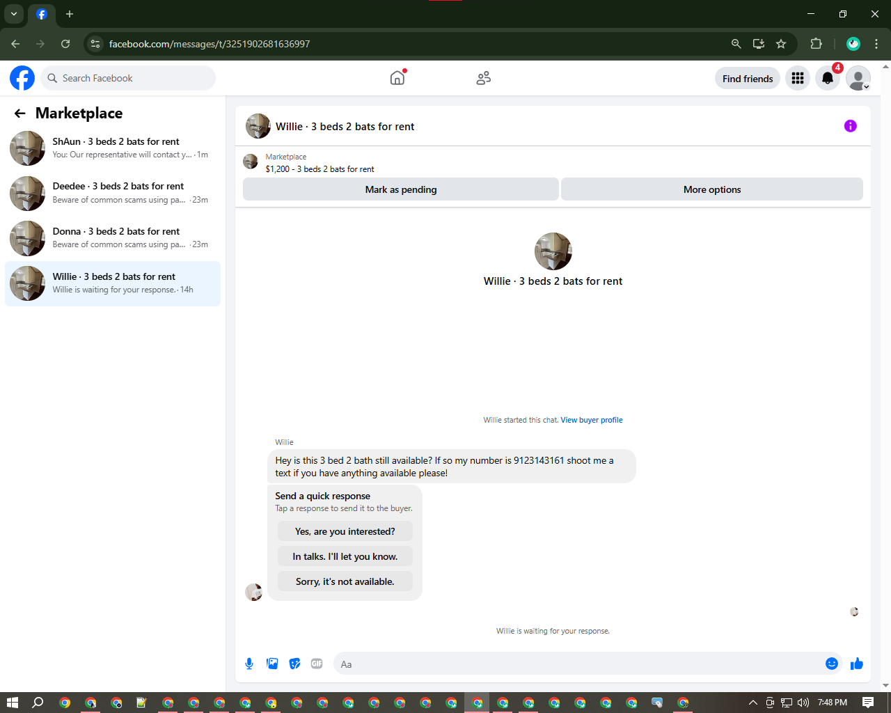Open the Chrome profile avatar

pos(853,44)
